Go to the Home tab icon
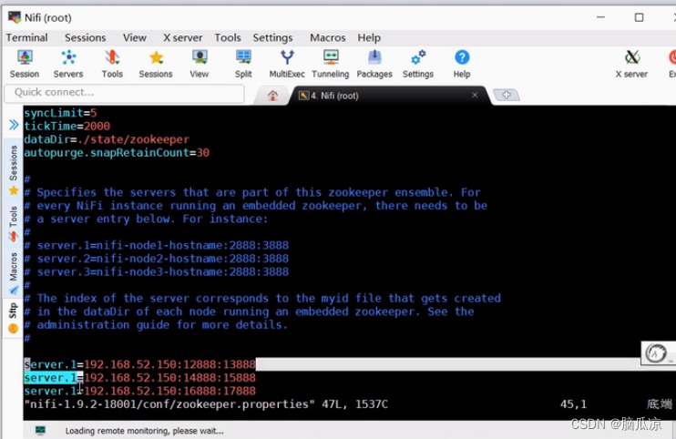Screen dimensions: 676x439 (x=272, y=96)
